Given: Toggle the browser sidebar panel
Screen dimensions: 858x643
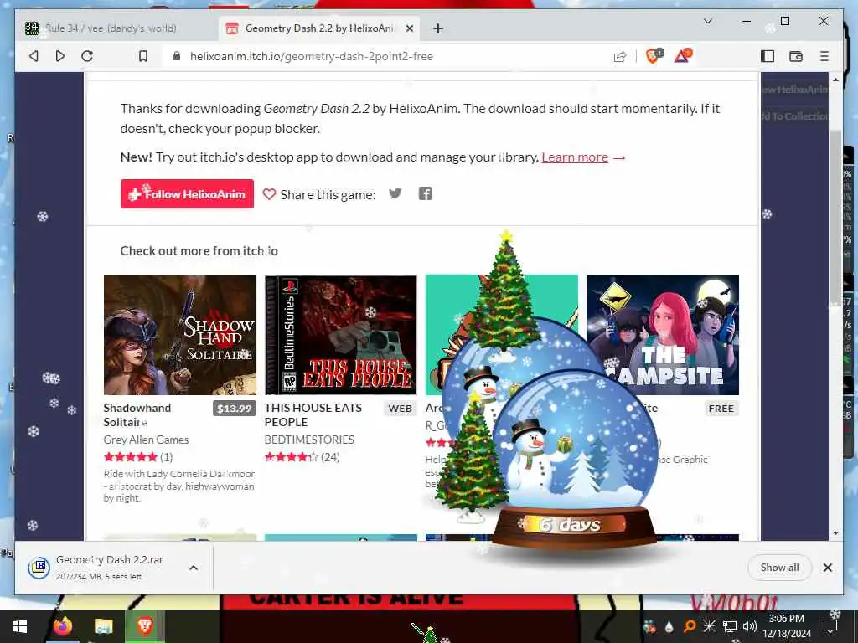Looking at the screenshot, I should tap(768, 56).
